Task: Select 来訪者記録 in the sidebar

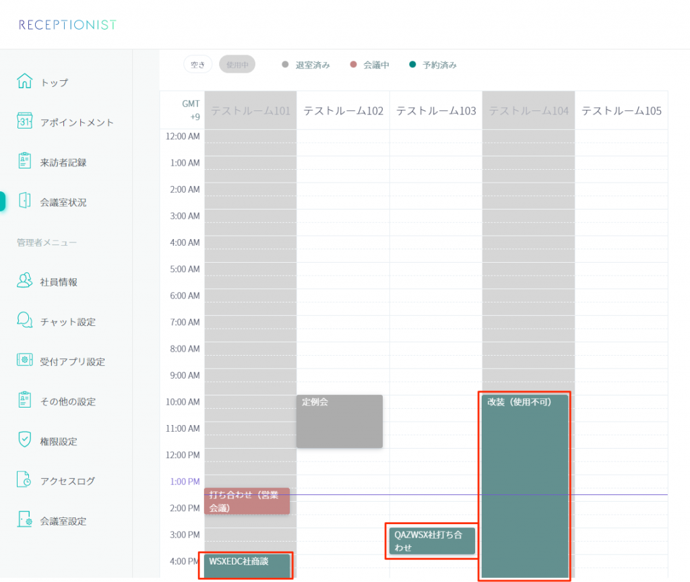Action: [x=63, y=162]
